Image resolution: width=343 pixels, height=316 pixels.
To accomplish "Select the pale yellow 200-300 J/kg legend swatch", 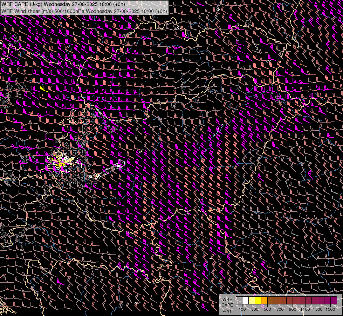I will tap(252, 301).
